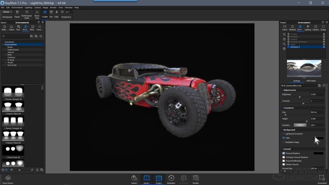This screenshot has width=329, height=185.
Task: Open the Materials library tab
Action: coord(4,28)
